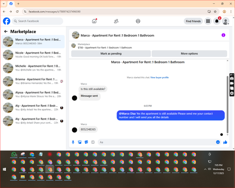This screenshot has height=188, width=235.
Task: Send a thumbs up like
Action: click(225, 142)
